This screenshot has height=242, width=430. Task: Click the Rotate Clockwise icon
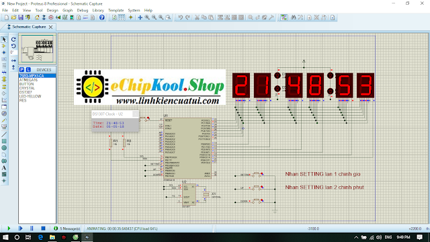pos(13,39)
